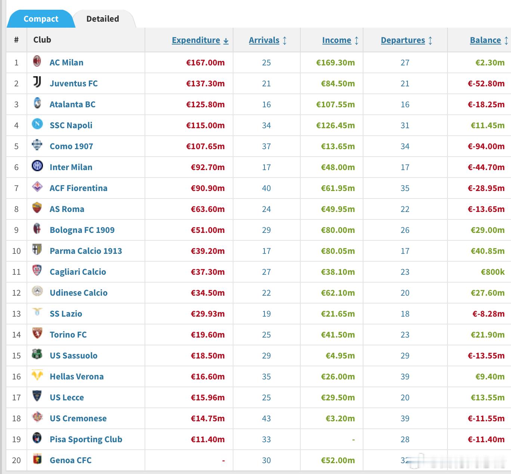The height and width of the screenshot is (474, 511).
Task: Sort table by Income column
Action: point(340,40)
